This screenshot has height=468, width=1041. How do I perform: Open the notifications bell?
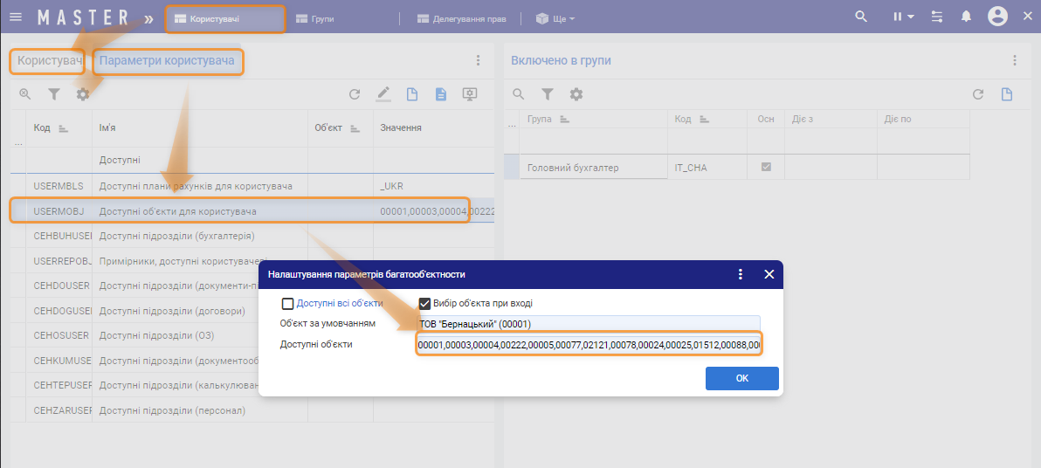[x=966, y=17]
